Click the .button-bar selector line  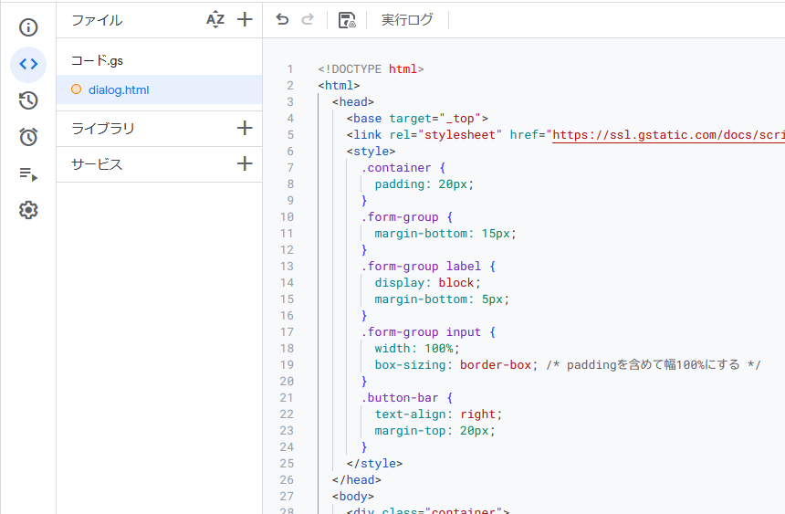pyautogui.click(x=406, y=397)
